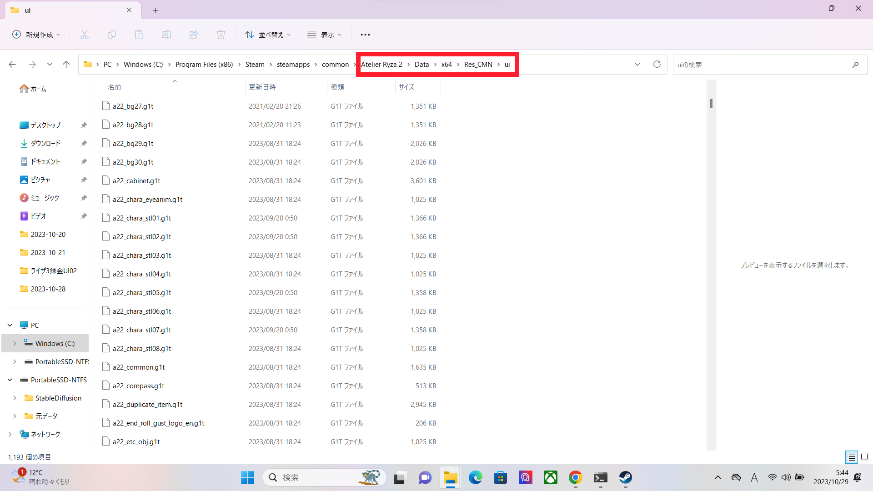This screenshot has width=873, height=491.
Task: Click the taskbar 検索 search box
Action: point(324,477)
